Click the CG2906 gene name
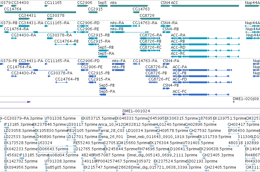260x172 pixels. click(x=85, y=3)
